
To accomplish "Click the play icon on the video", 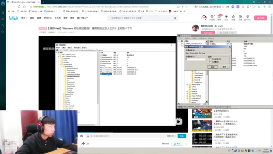I will coord(178,121).
